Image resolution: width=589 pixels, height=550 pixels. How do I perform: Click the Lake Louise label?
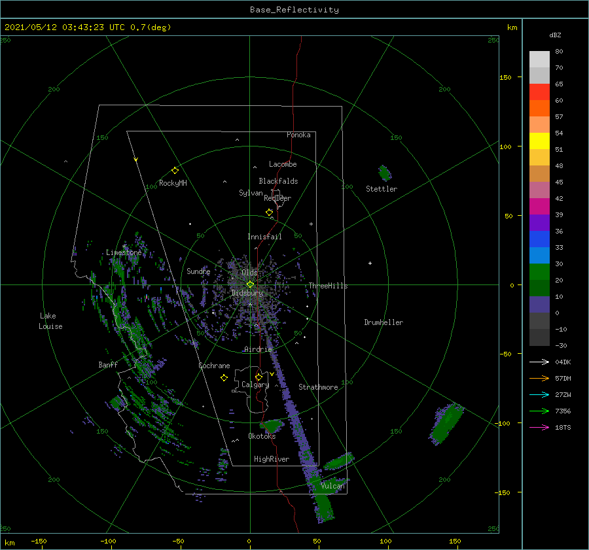point(50,321)
